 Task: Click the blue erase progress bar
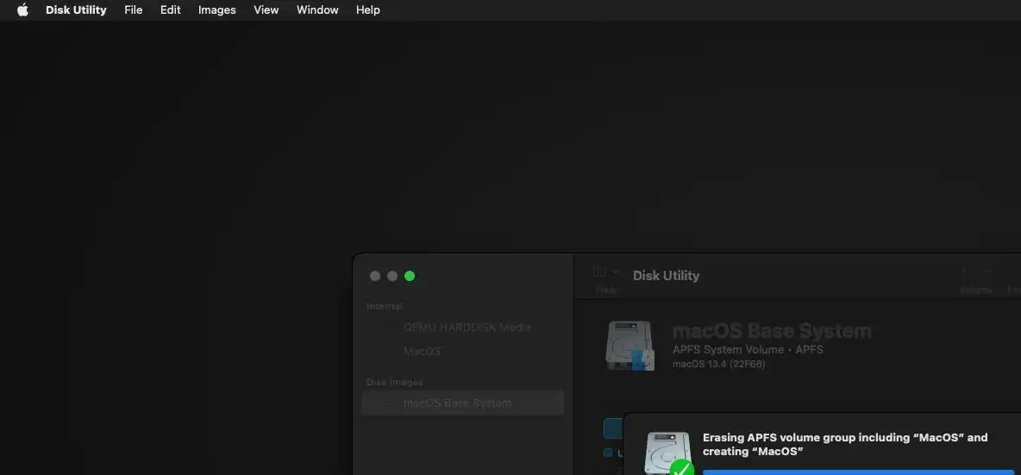[858, 472]
